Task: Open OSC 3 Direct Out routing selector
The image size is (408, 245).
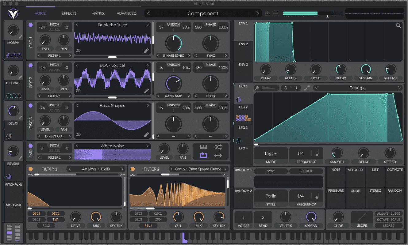Action: coord(55,136)
